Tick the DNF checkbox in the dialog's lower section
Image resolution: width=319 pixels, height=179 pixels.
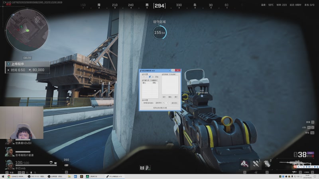coord(143,103)
